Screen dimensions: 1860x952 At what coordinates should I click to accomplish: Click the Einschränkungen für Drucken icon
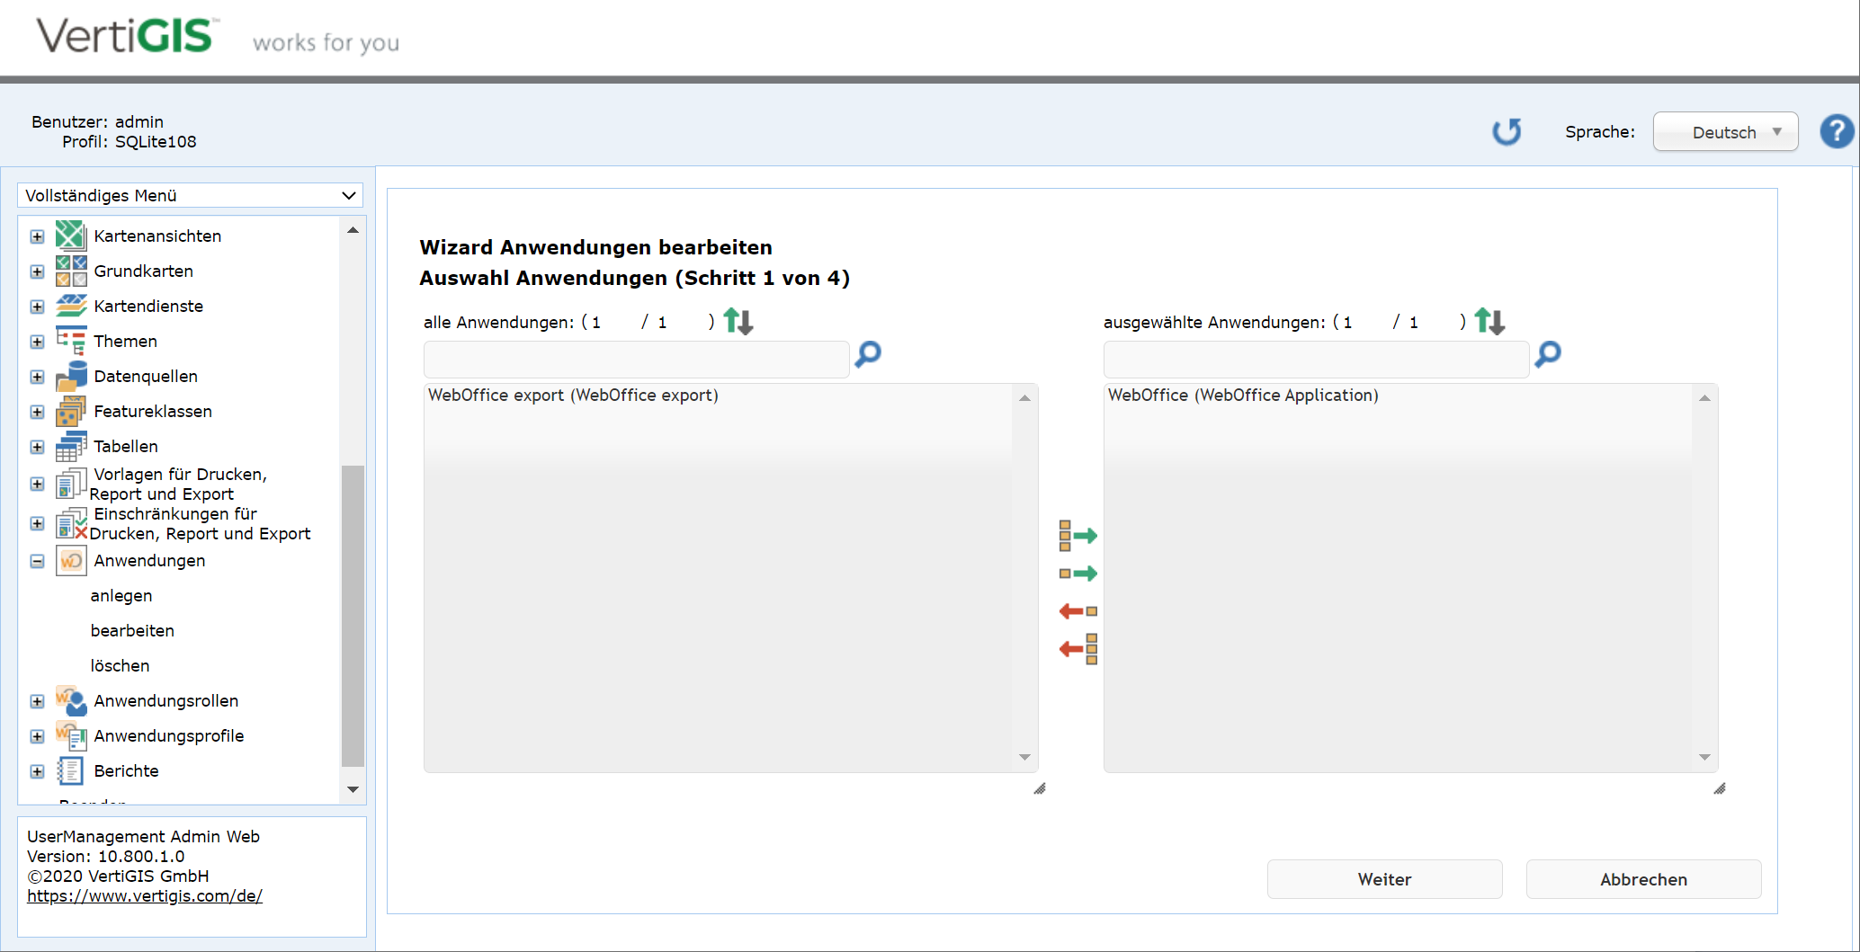tap(70, 523)
